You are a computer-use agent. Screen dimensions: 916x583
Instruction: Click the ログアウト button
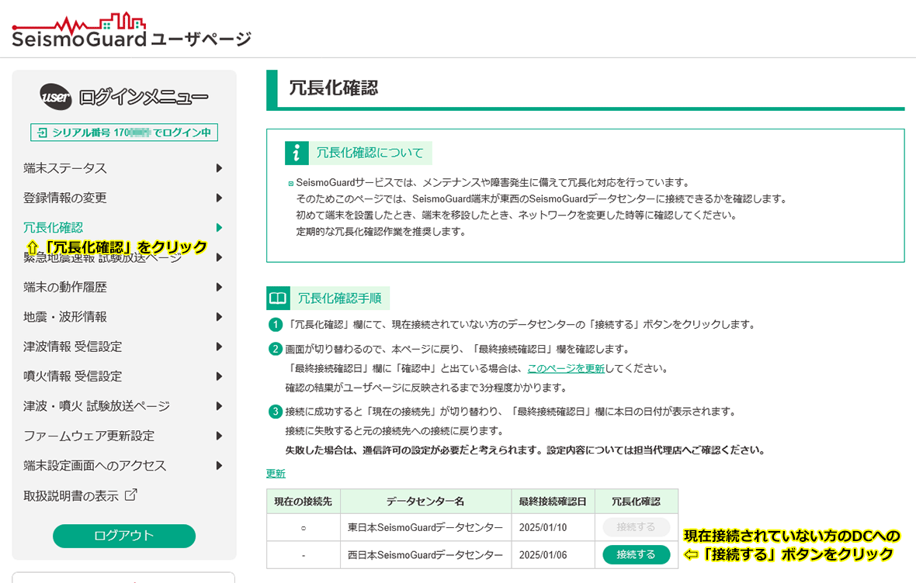pos(124,536)
